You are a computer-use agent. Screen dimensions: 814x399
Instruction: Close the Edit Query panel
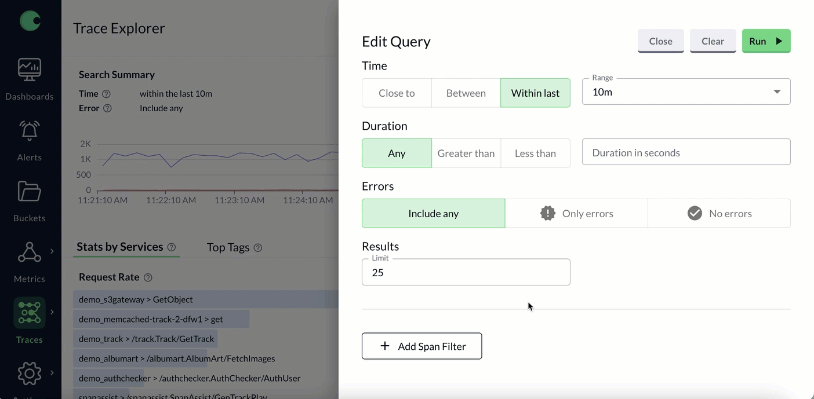coord(661,41)
